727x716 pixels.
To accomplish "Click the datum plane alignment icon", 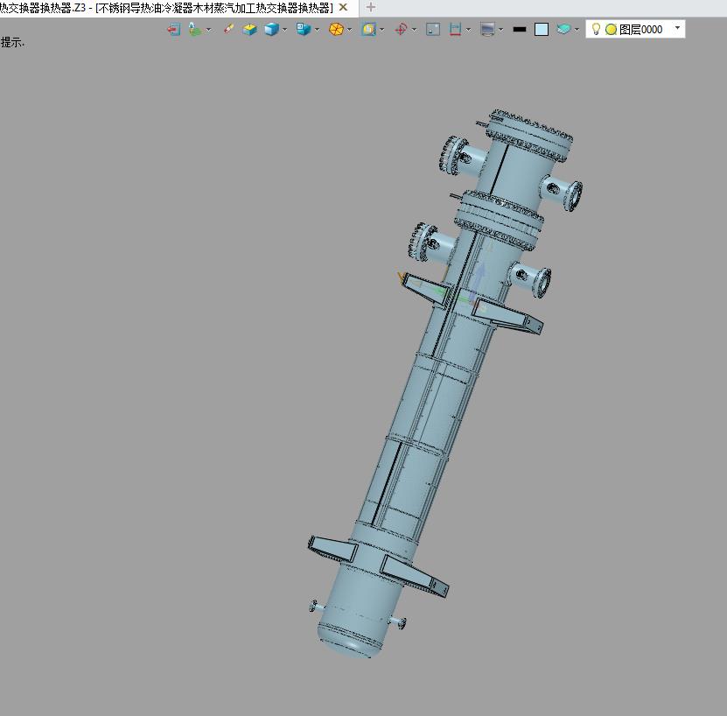I will (195, 30).
